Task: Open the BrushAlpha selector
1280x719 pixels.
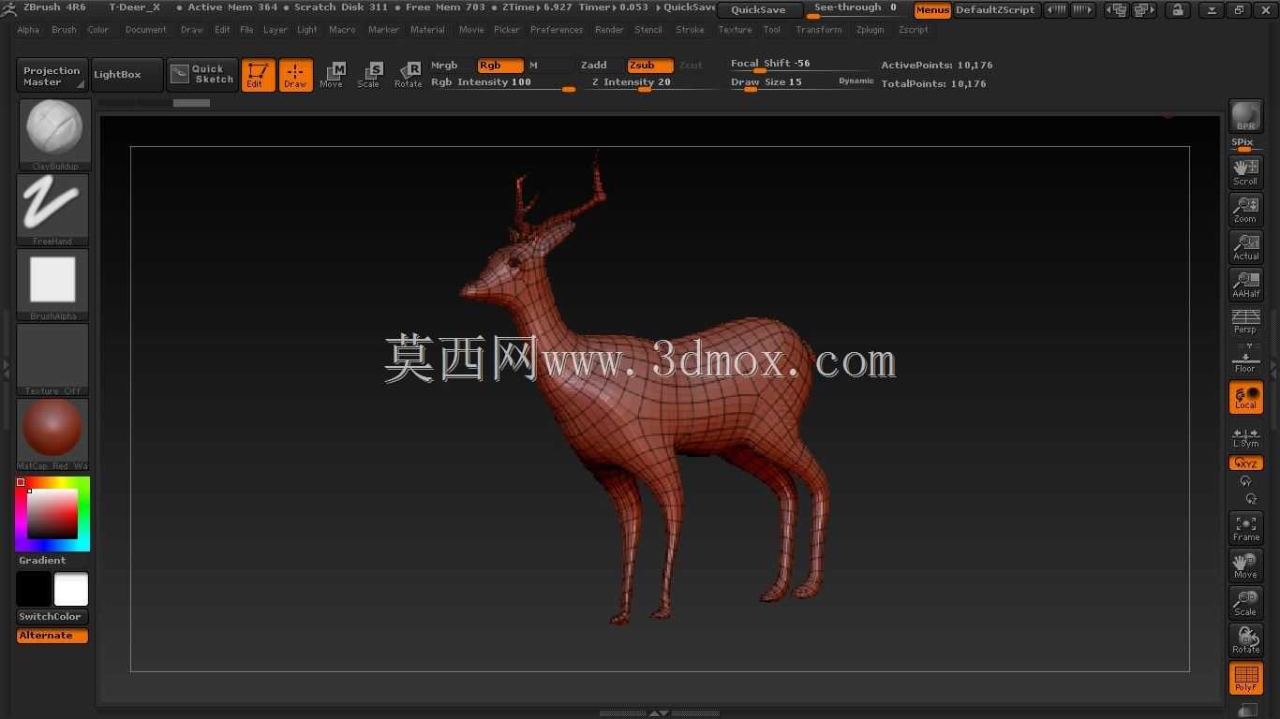Action: (52, 285)
